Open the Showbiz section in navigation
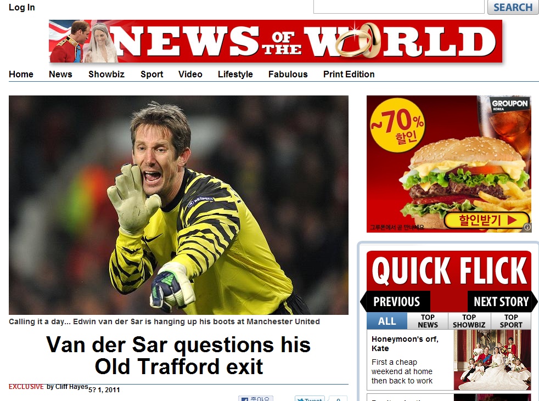The width and height of the screenshot is (539, 401). (x=106, y=74)
